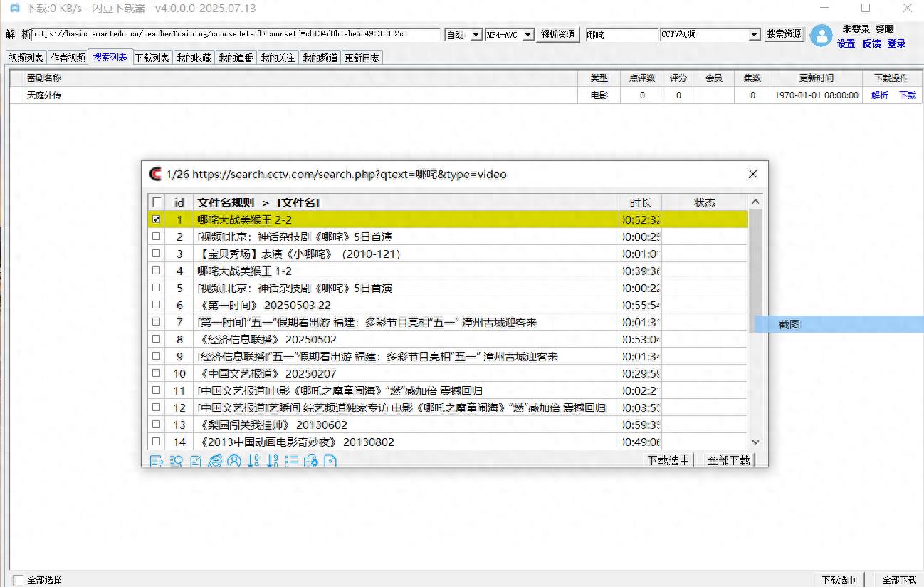Viewport: 924px width, 587px height.
Task: Enable the 全部选择 checkbox at bottom
Action: tap(19, 580)
